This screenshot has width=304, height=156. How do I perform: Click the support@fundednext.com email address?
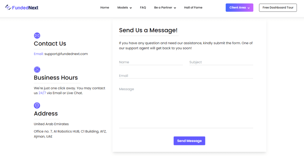(66, 54)
